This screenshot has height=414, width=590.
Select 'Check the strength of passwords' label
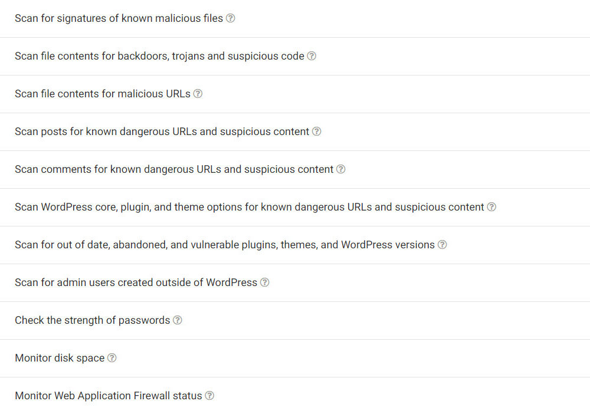coord(92,320)
